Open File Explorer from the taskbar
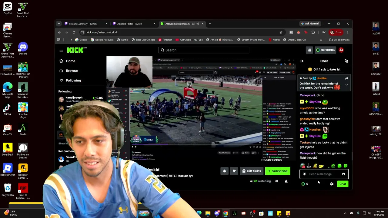The image size is (388, 218). tap(208, 213)
